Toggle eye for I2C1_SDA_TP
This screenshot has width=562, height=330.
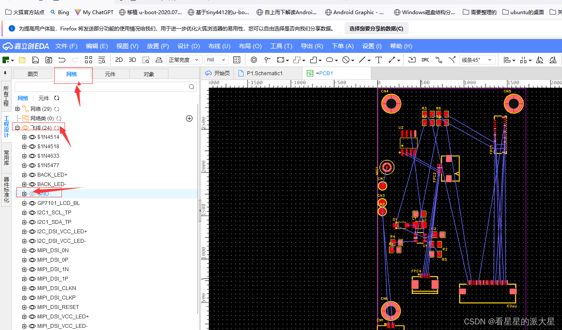32,222
